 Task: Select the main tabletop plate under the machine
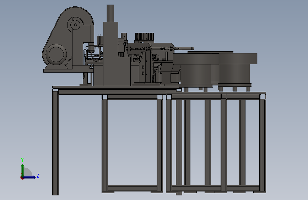116,87
